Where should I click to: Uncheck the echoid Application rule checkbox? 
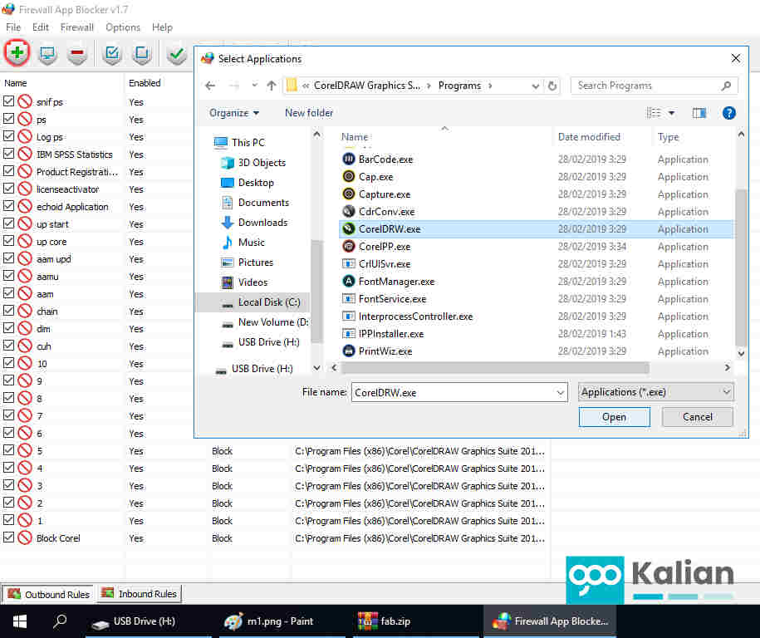click(8, 206)
